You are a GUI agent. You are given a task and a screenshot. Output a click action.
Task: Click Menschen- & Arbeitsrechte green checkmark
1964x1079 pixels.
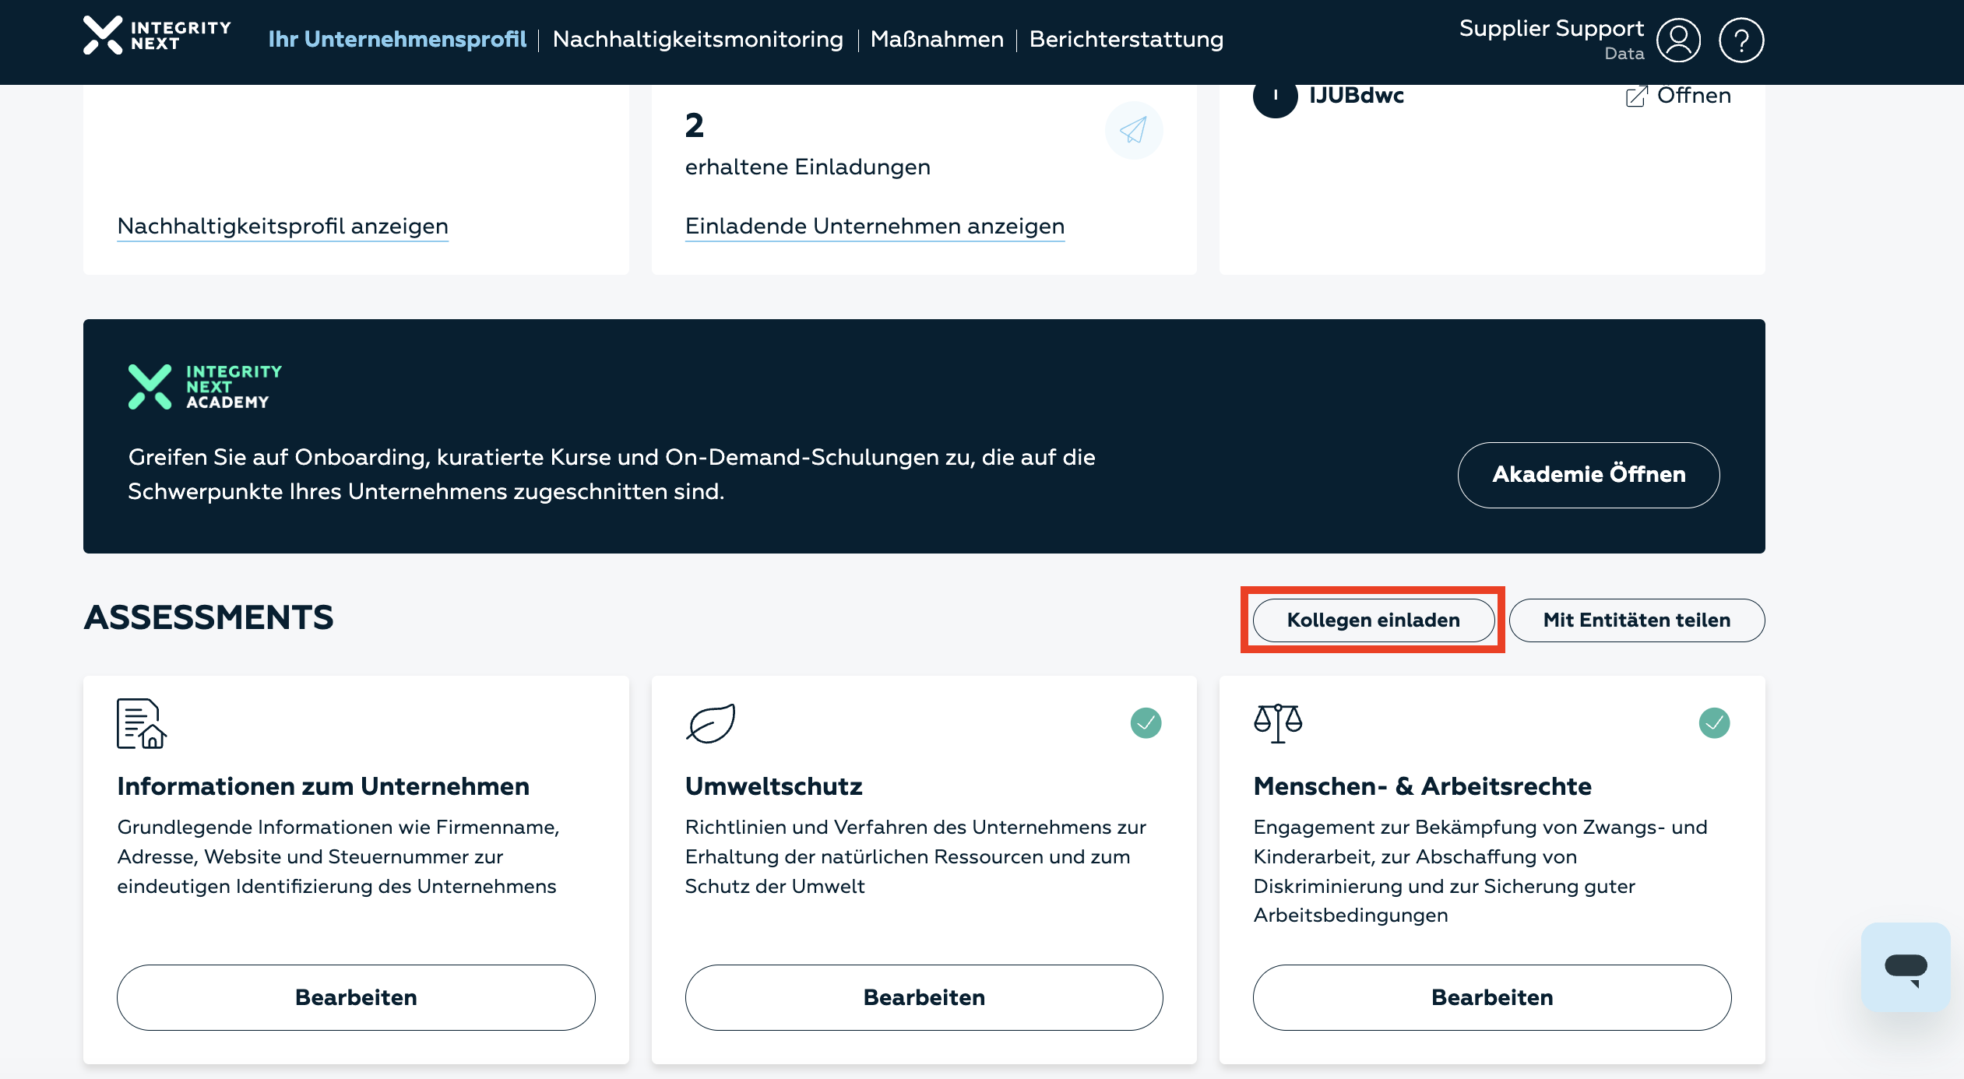(x=1713, y=723)
